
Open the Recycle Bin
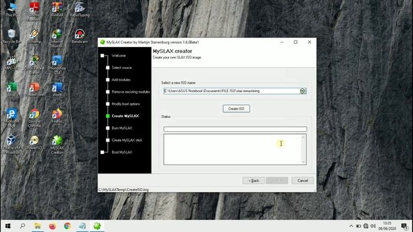coord(12,36)
